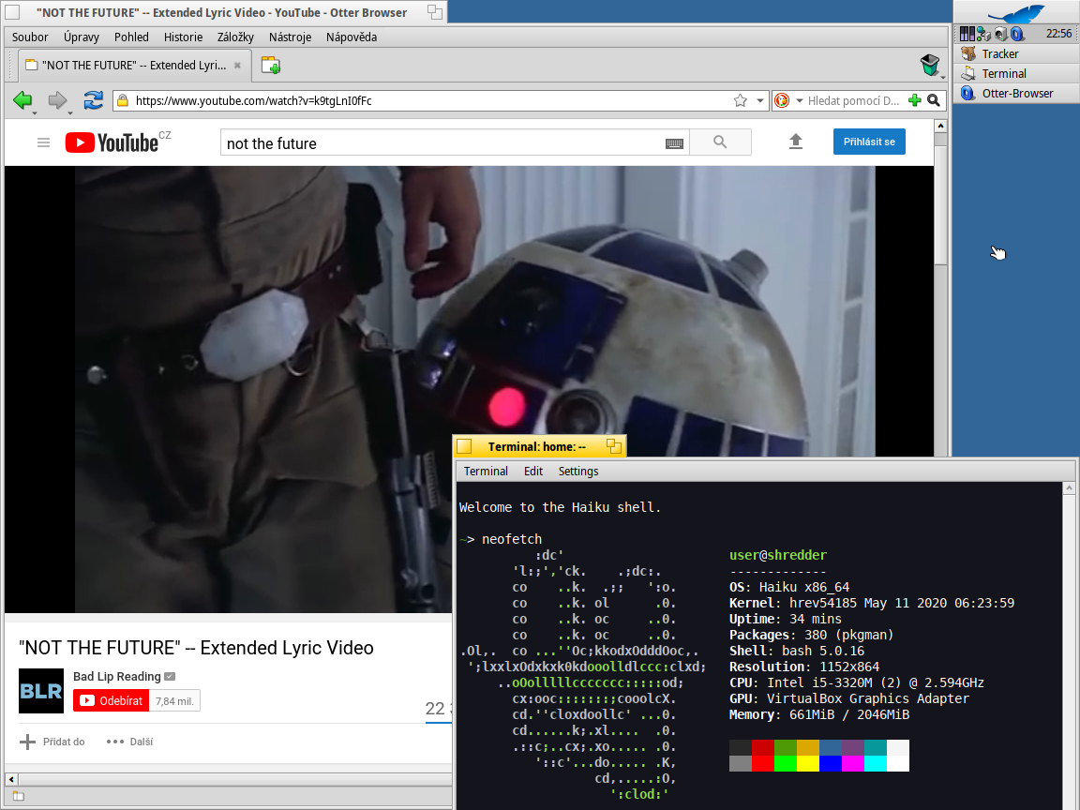Click the YouTube search magnifier button
The width and height of the screenshot is (1080, 810).
tap(720, 142)
